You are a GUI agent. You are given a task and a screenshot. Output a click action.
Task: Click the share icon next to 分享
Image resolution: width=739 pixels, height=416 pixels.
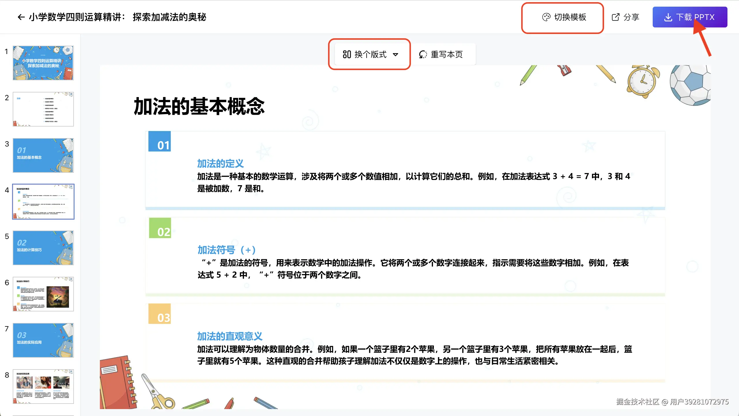pos(615,17)
